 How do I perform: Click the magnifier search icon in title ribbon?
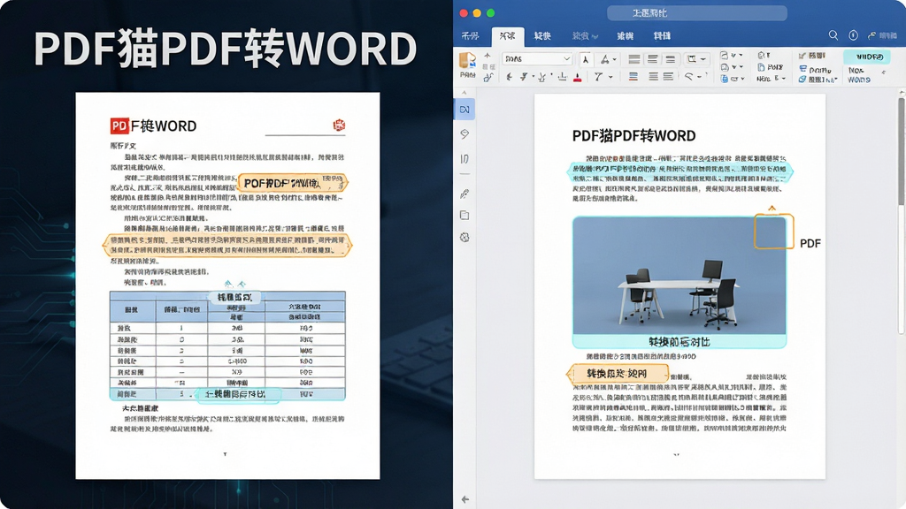(833, 35)
